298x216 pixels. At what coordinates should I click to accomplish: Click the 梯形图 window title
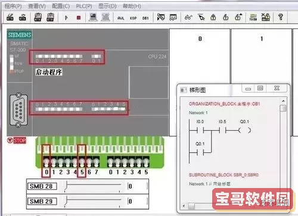197,90
